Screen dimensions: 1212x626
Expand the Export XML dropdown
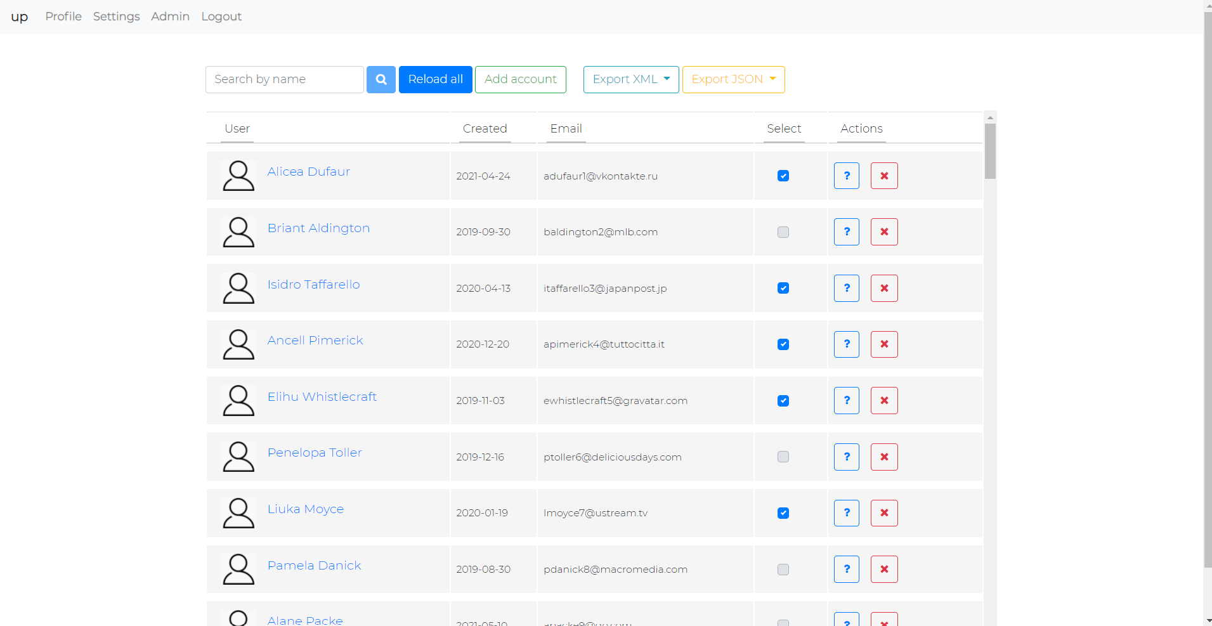pyautogui.click(x=631, y=79)
